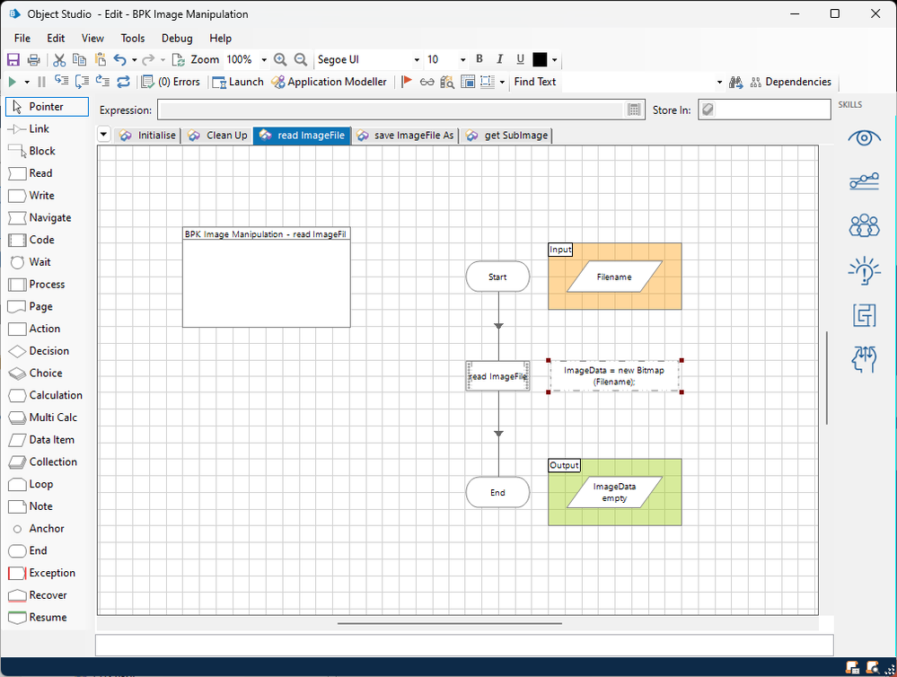The height and width of the screenshot is (677, 897).
Task: Open the Debug menu
Action: (x=177, y=39)
